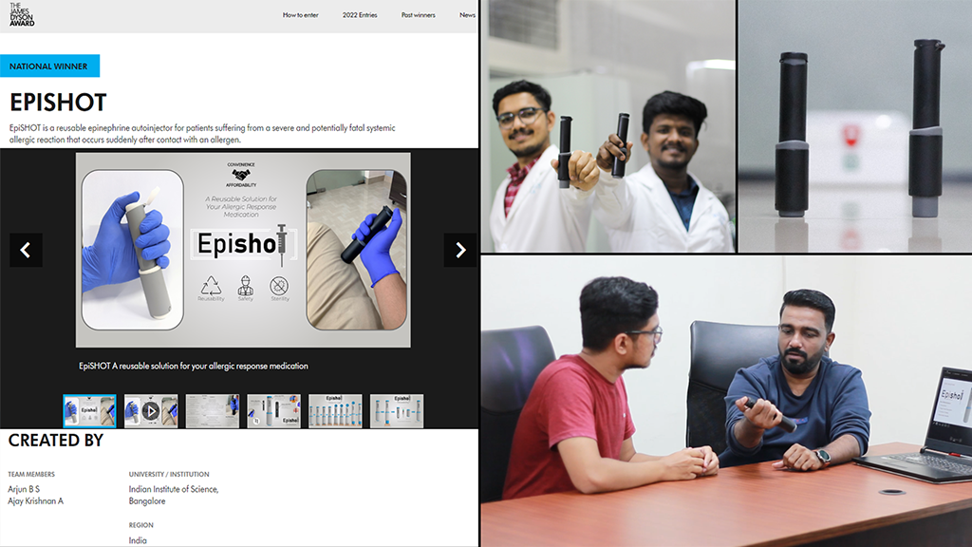Click Indian Institute of Science, Bangalore text
This screenshot has width=972, height=547.
pos(174,495)
